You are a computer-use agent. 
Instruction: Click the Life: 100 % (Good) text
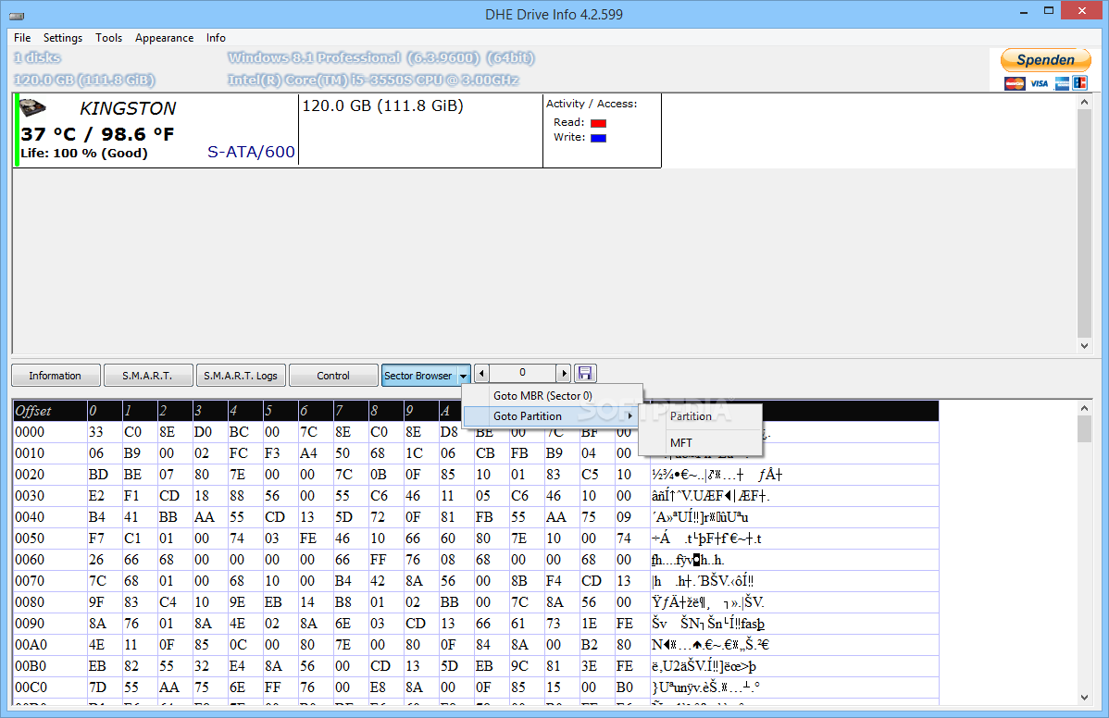(84, 154)
